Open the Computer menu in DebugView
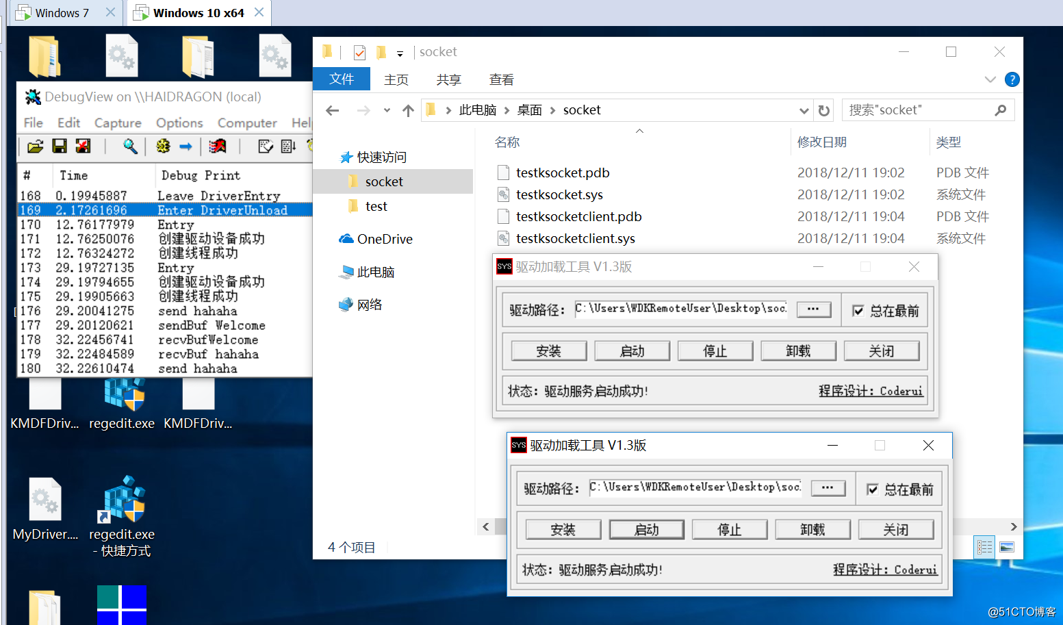The height and width of the screenshot is (625, 1063). click(247, 123)
